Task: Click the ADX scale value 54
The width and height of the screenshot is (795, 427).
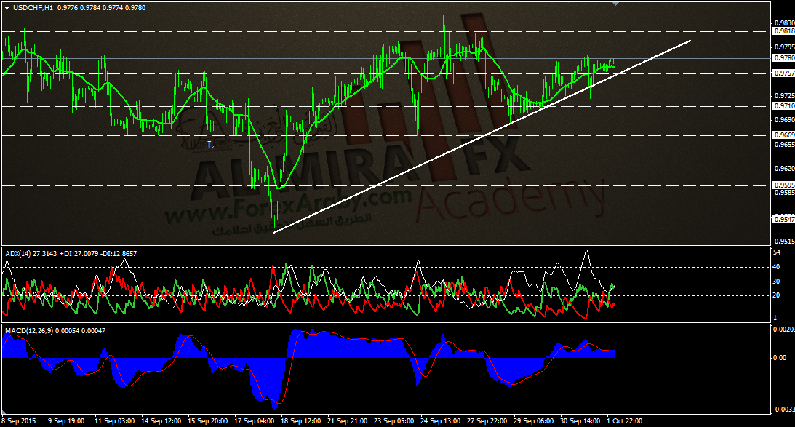Action: (777, 252)
